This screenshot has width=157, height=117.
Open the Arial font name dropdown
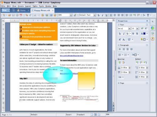tap(129, 28)
